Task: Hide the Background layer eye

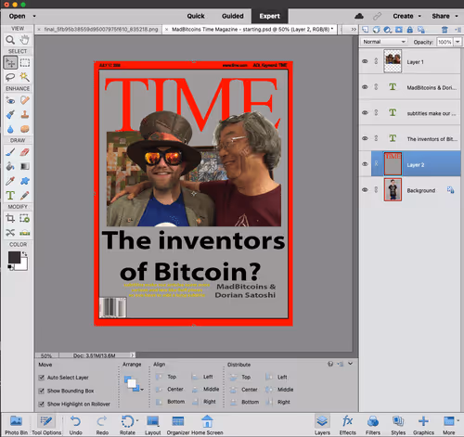Action: tap(365, 189)
